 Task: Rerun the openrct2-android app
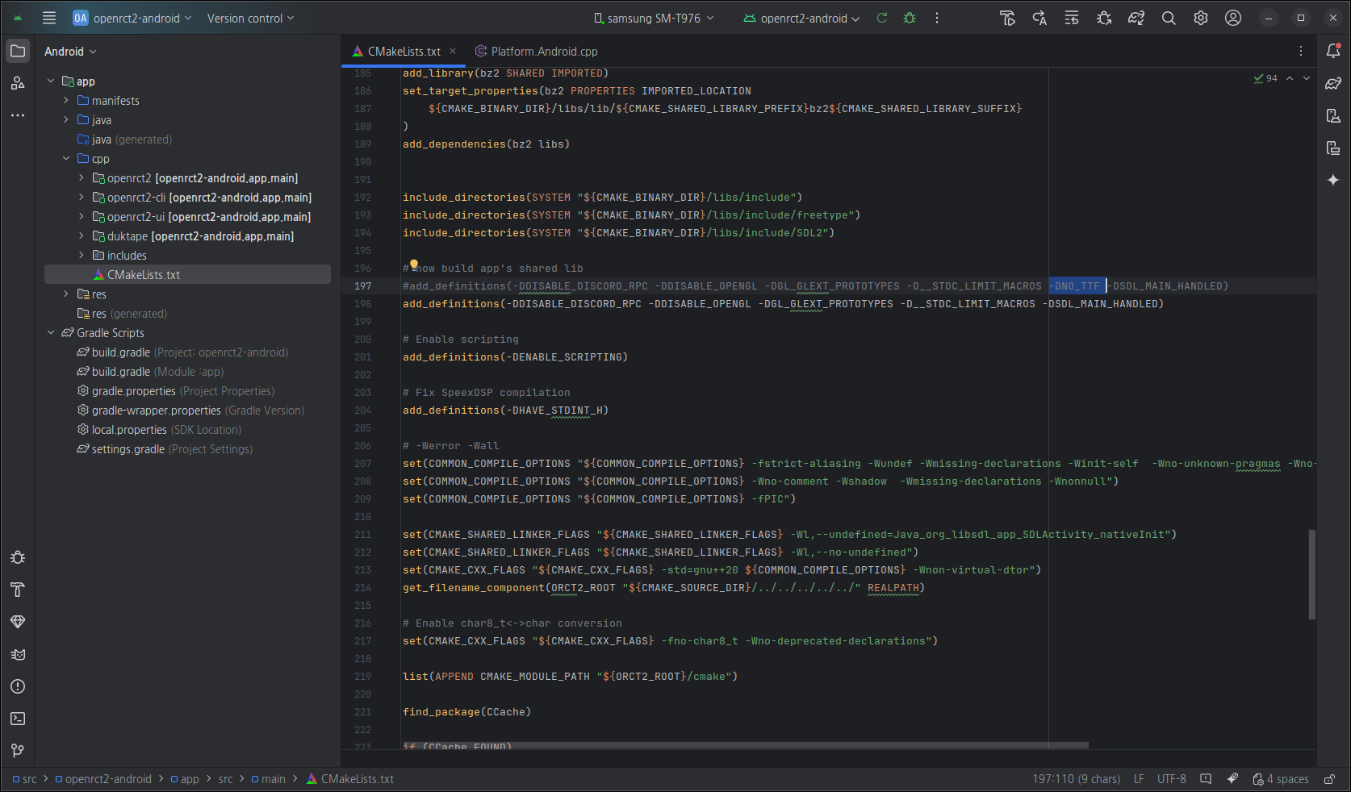882,18
